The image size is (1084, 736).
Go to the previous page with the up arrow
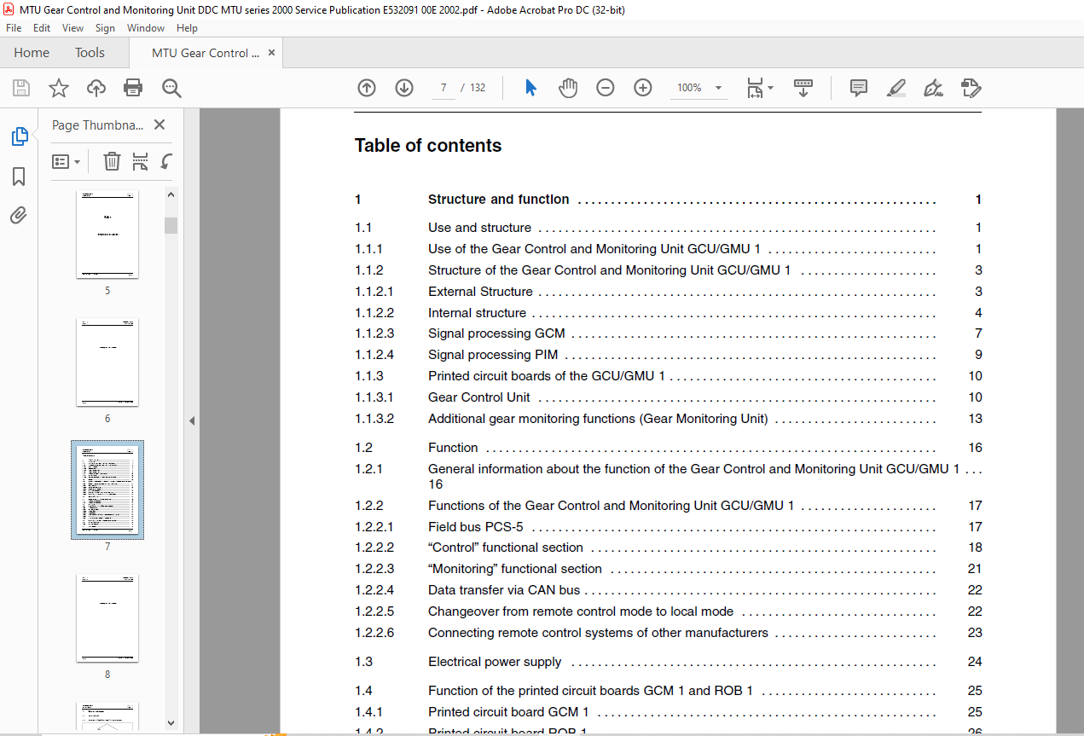(x=367, y=88)
